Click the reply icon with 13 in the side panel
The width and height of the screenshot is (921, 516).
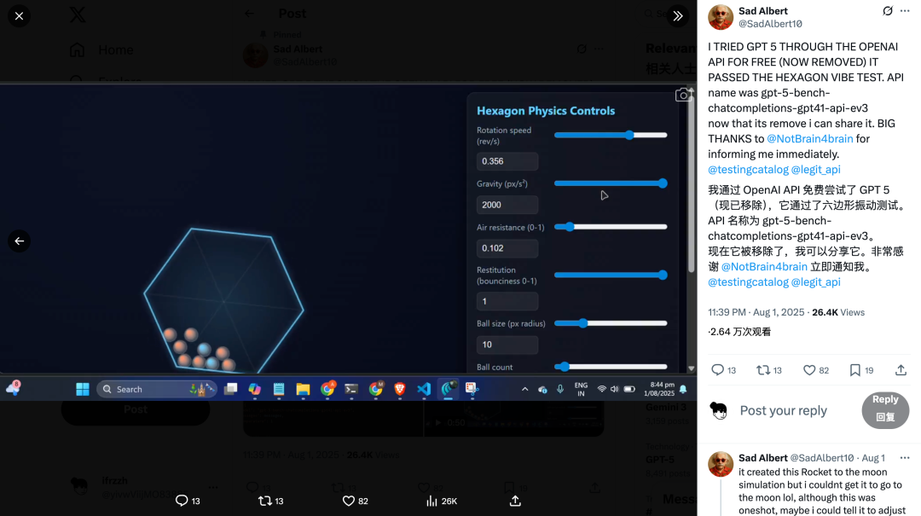pyautogui.click(x=718, y=369)
